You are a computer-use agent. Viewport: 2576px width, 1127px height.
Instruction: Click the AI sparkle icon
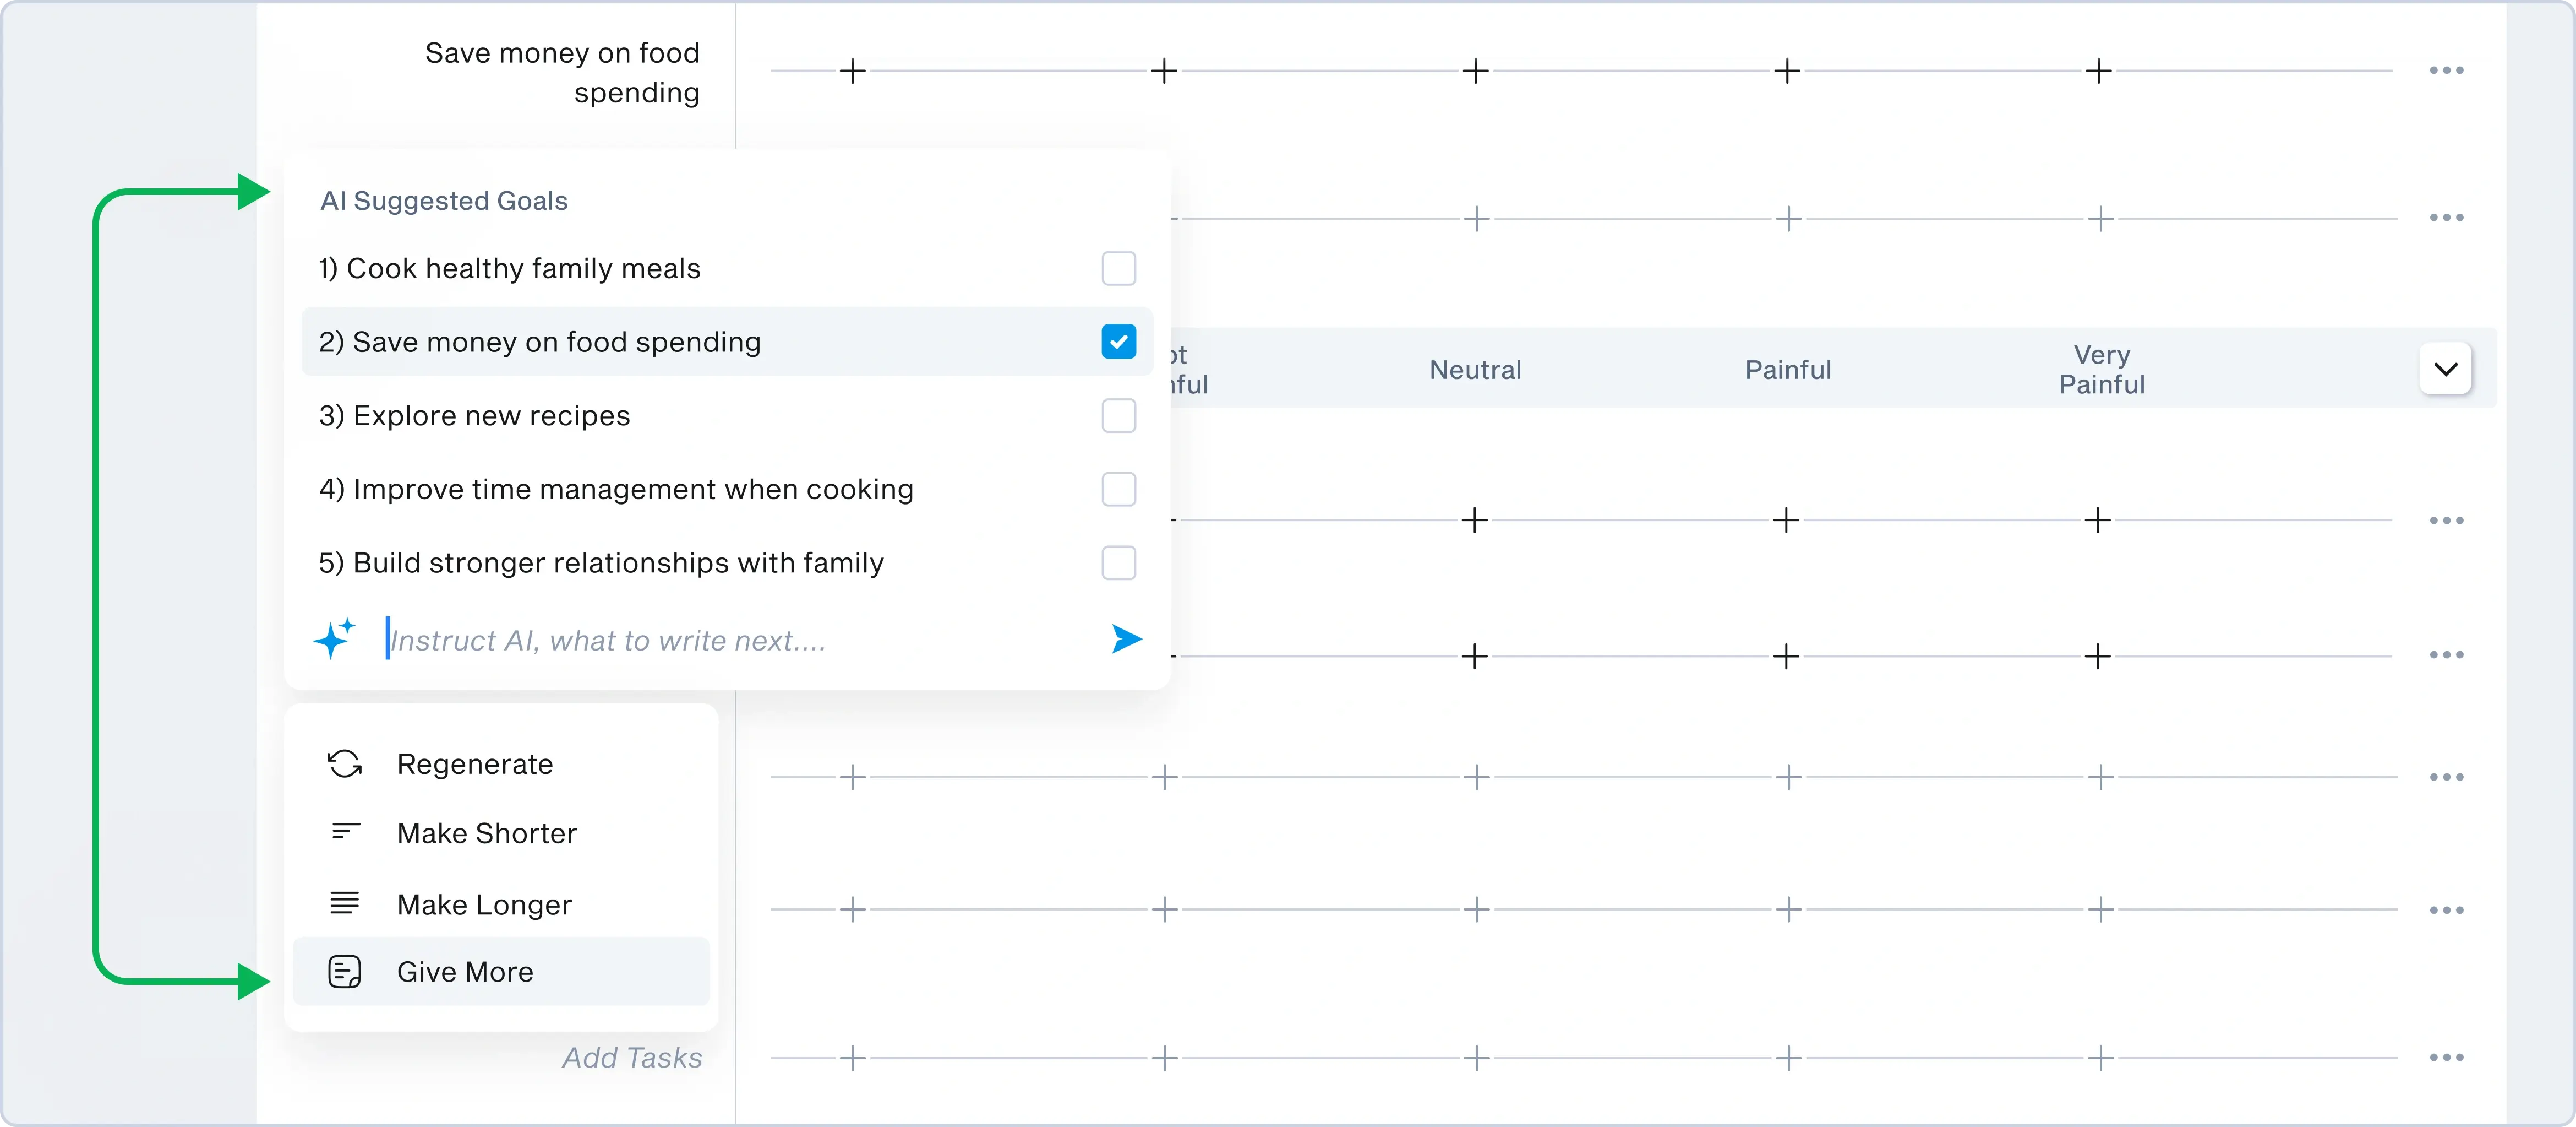334,638
